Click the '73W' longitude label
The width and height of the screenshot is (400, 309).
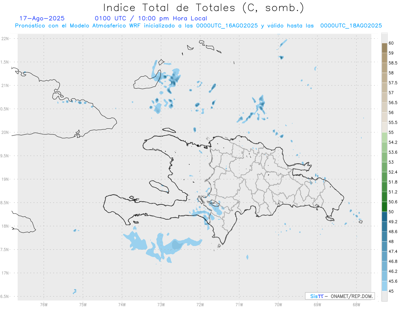click(161, 304)
